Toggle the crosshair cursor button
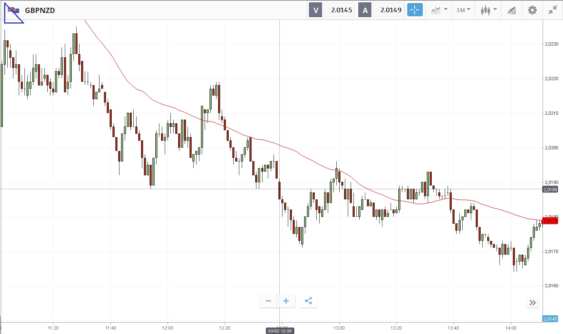The width and height of the screenshot is (563, 334). (415, 10)
